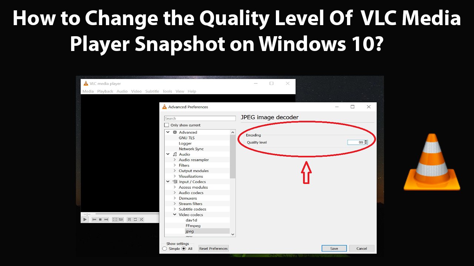Click the tree scrollbar down arrow
The width and height of the screenshot is (474, 266).
pos(233,234)
